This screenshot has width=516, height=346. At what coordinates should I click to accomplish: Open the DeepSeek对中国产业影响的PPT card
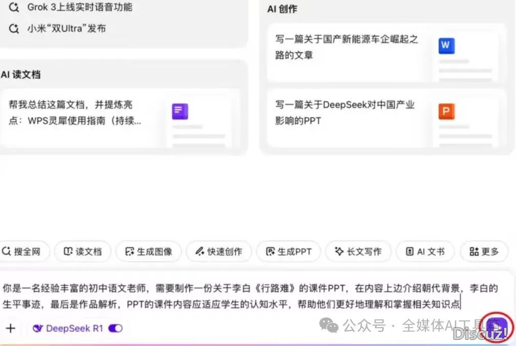[385, 118]
